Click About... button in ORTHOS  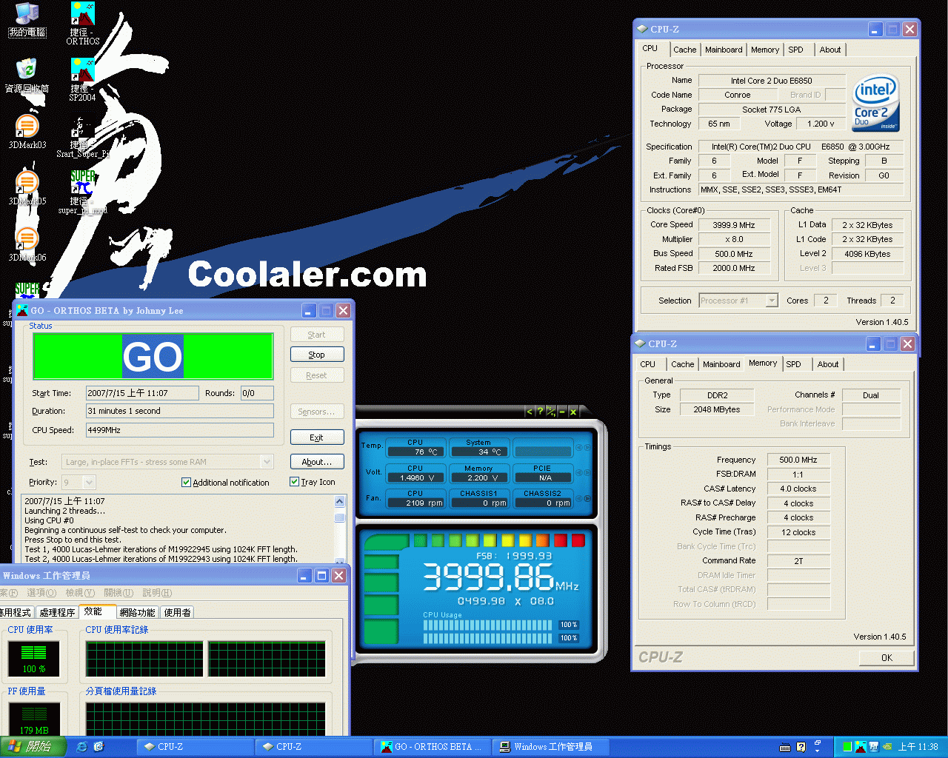point(317,462)
